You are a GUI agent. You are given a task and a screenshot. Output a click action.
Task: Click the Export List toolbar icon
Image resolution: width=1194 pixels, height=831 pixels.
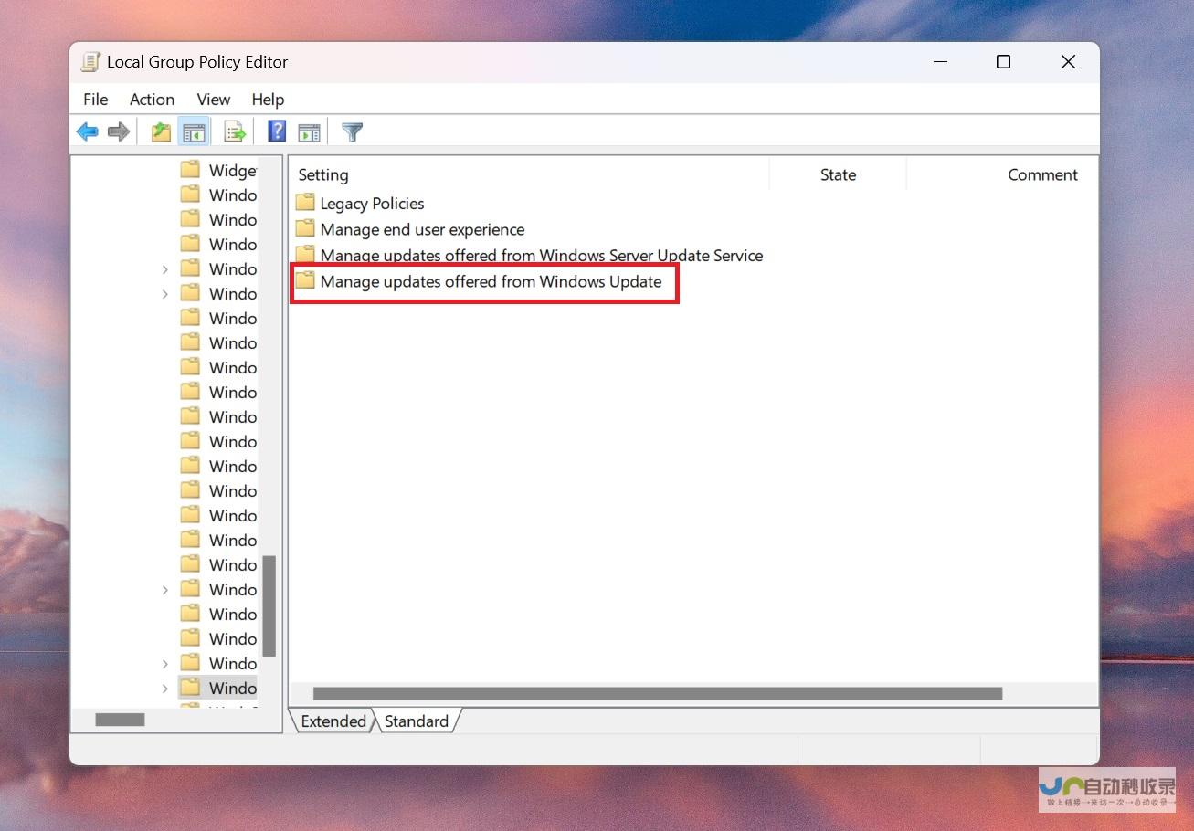[x=235, y=132]
